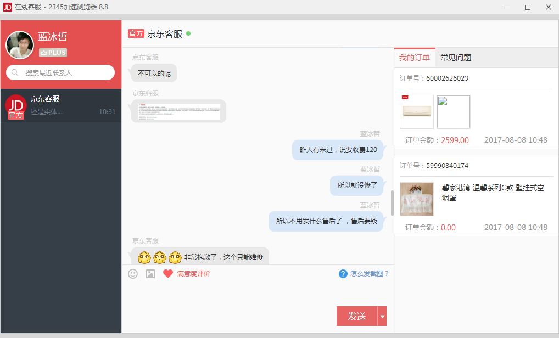559x338 pixels.
Task: Click the 10:31 timestamp in contact list
Action: 107,112
